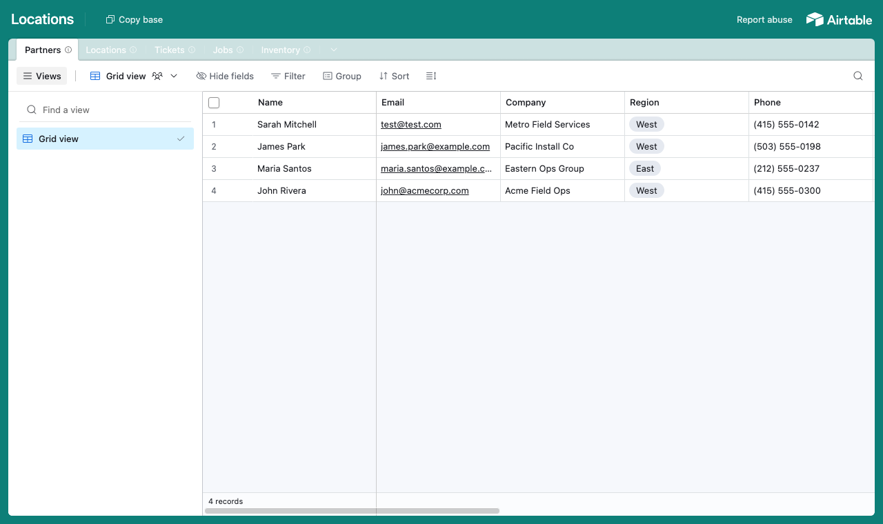
Task: Select phone (415) 555-0300 cell
Action: [811, 190]
